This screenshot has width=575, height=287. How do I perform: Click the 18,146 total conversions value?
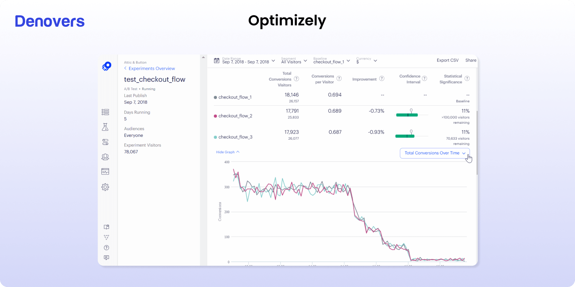292,95
